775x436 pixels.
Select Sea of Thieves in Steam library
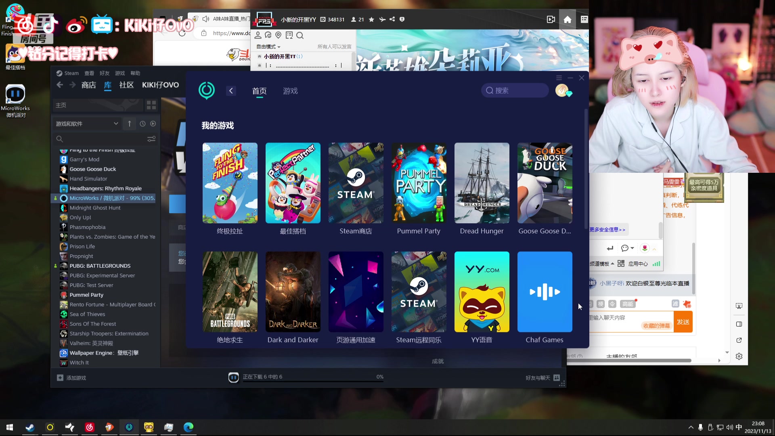pos(87,314)
